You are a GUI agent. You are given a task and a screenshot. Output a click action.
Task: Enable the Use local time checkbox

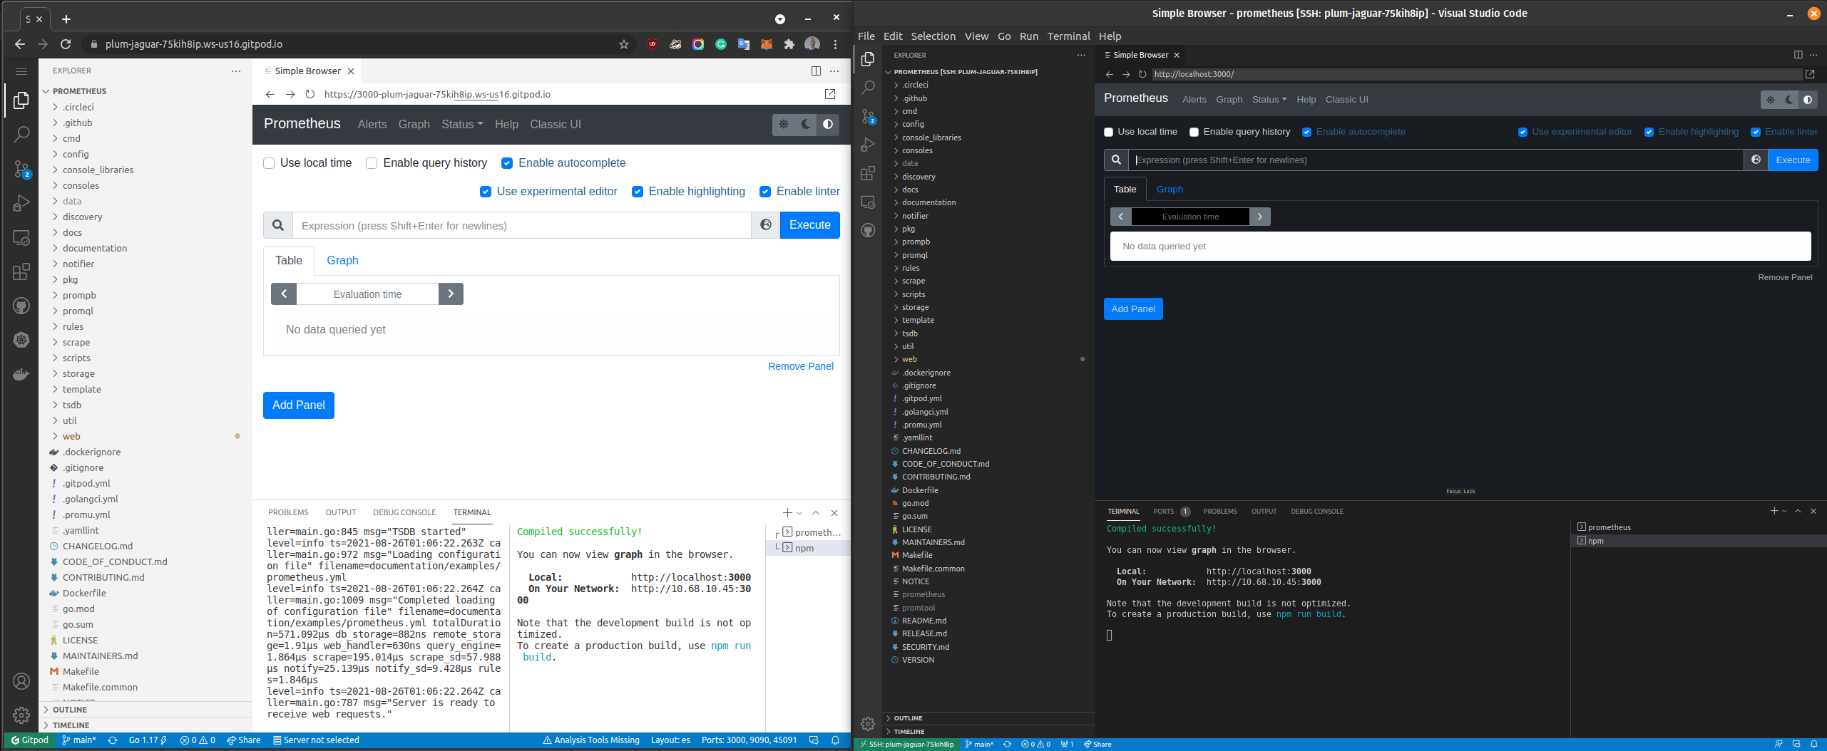[269, 163]
